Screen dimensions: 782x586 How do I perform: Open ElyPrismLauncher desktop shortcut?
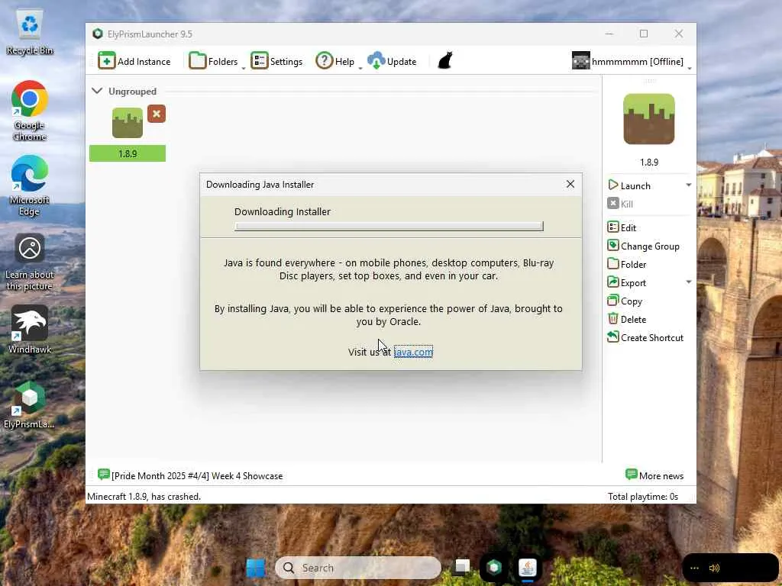30,404
